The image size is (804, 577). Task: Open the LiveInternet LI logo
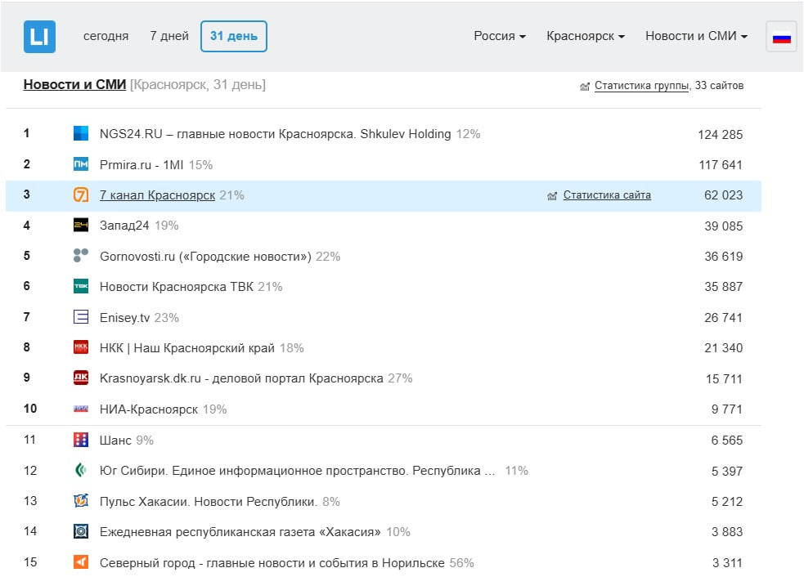(39, 37)
